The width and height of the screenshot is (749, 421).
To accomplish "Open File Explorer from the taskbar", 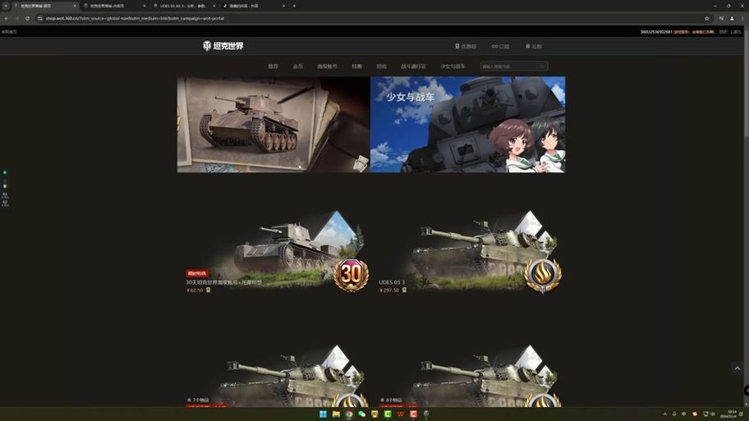I will pos(336,414).
